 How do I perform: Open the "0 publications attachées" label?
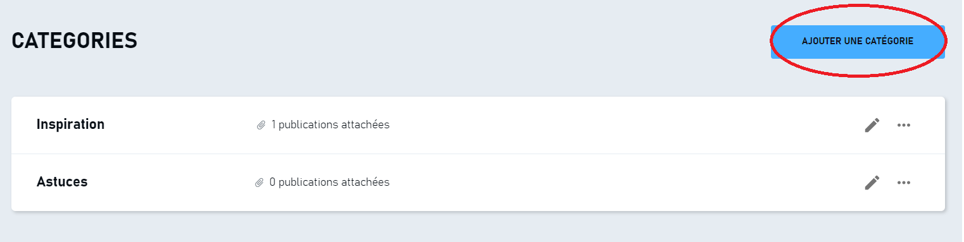click(x=329, y=182)
